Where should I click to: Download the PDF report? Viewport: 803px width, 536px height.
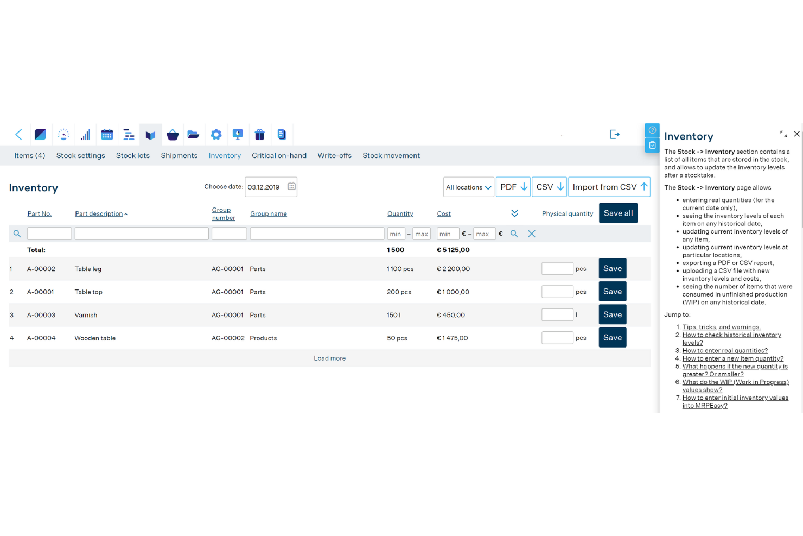pos(513,187)
